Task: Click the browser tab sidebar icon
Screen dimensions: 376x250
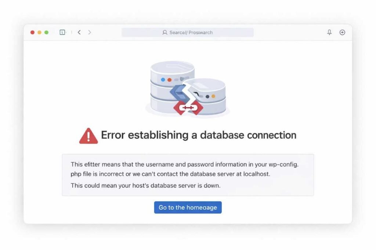Action: point(62,32)
